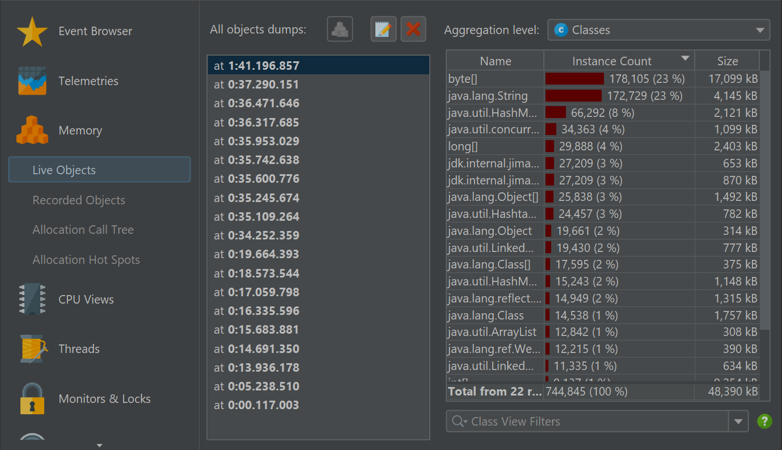Open CPU Views chip icon
The width and height of the screenshot is (782, 450).
32,300
